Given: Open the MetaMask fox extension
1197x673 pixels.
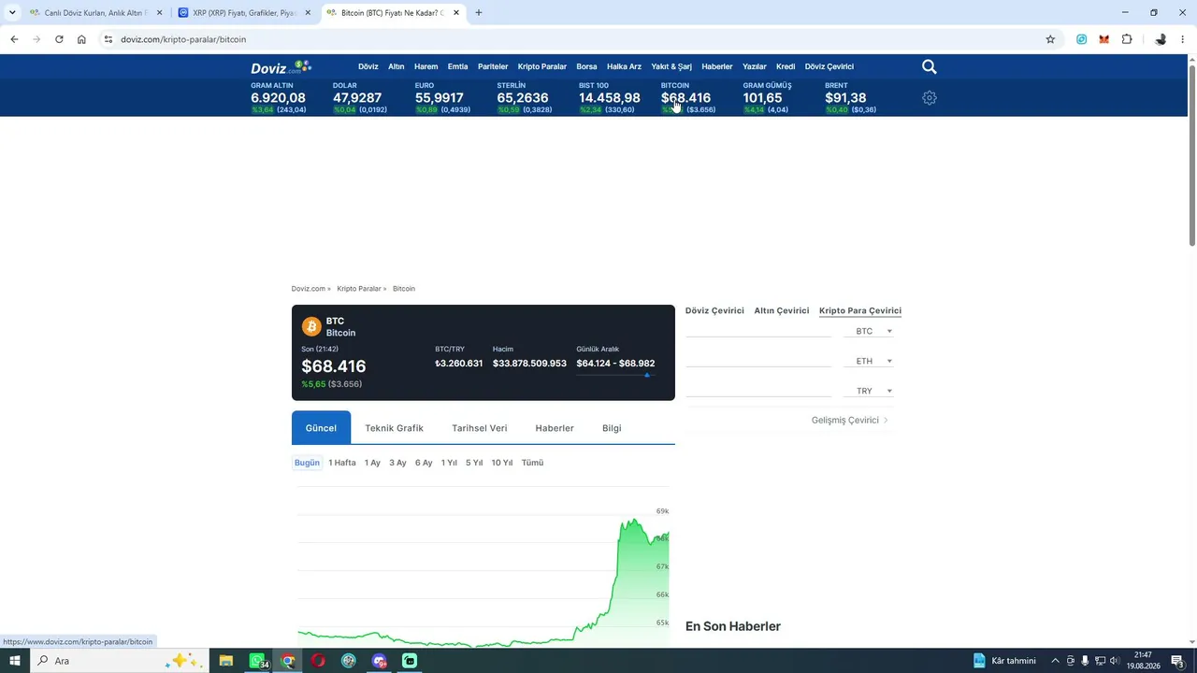Looking at the screenshot, I should [x=1103, y=39].
